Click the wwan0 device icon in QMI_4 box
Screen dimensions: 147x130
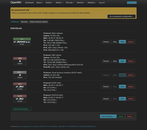20,75
